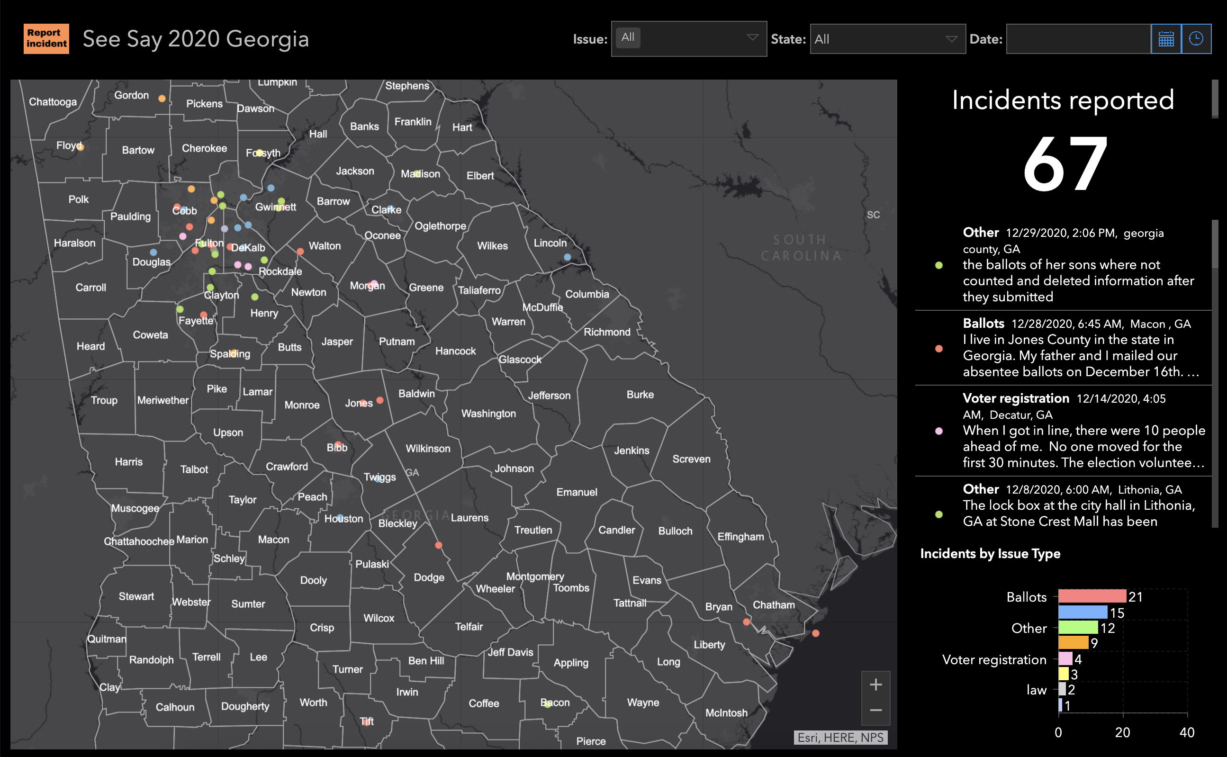Viewport: 1227px width, 757px height.
Task: Click the red incident dot near Dodge county
Action: (x=439, y=545)
